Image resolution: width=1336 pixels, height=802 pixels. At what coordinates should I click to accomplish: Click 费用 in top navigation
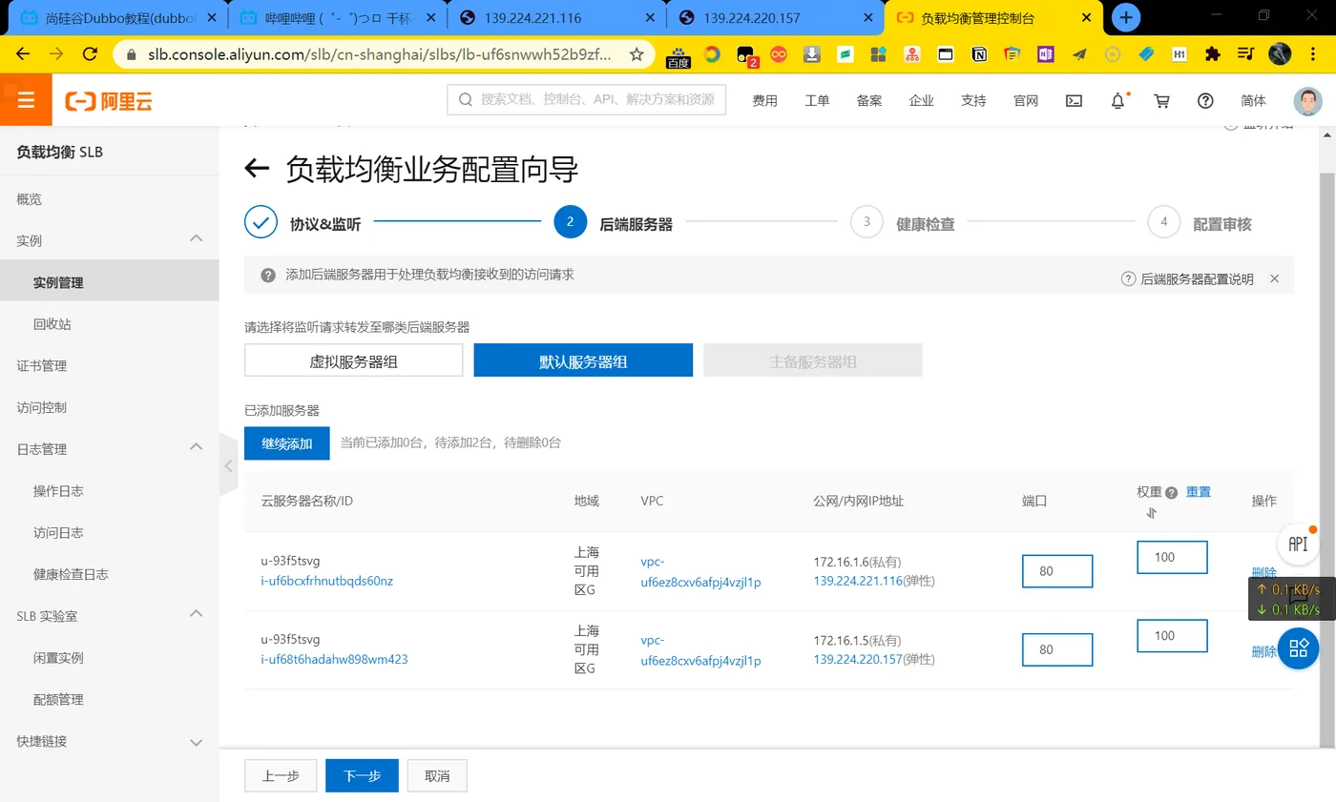[764, 100]
